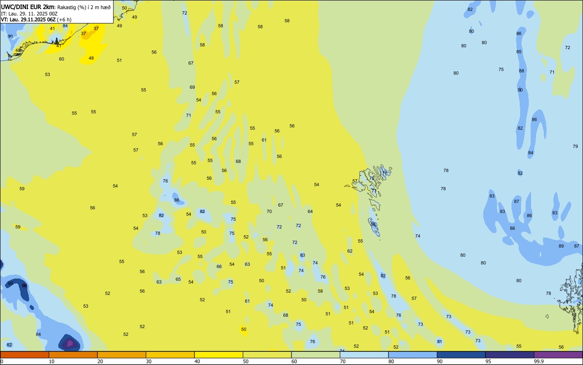The height and width of the screenshot is (365, 583).
Task: Click the humidity value 96 in the dark blue patch
Action: click(x=25, y=286)
